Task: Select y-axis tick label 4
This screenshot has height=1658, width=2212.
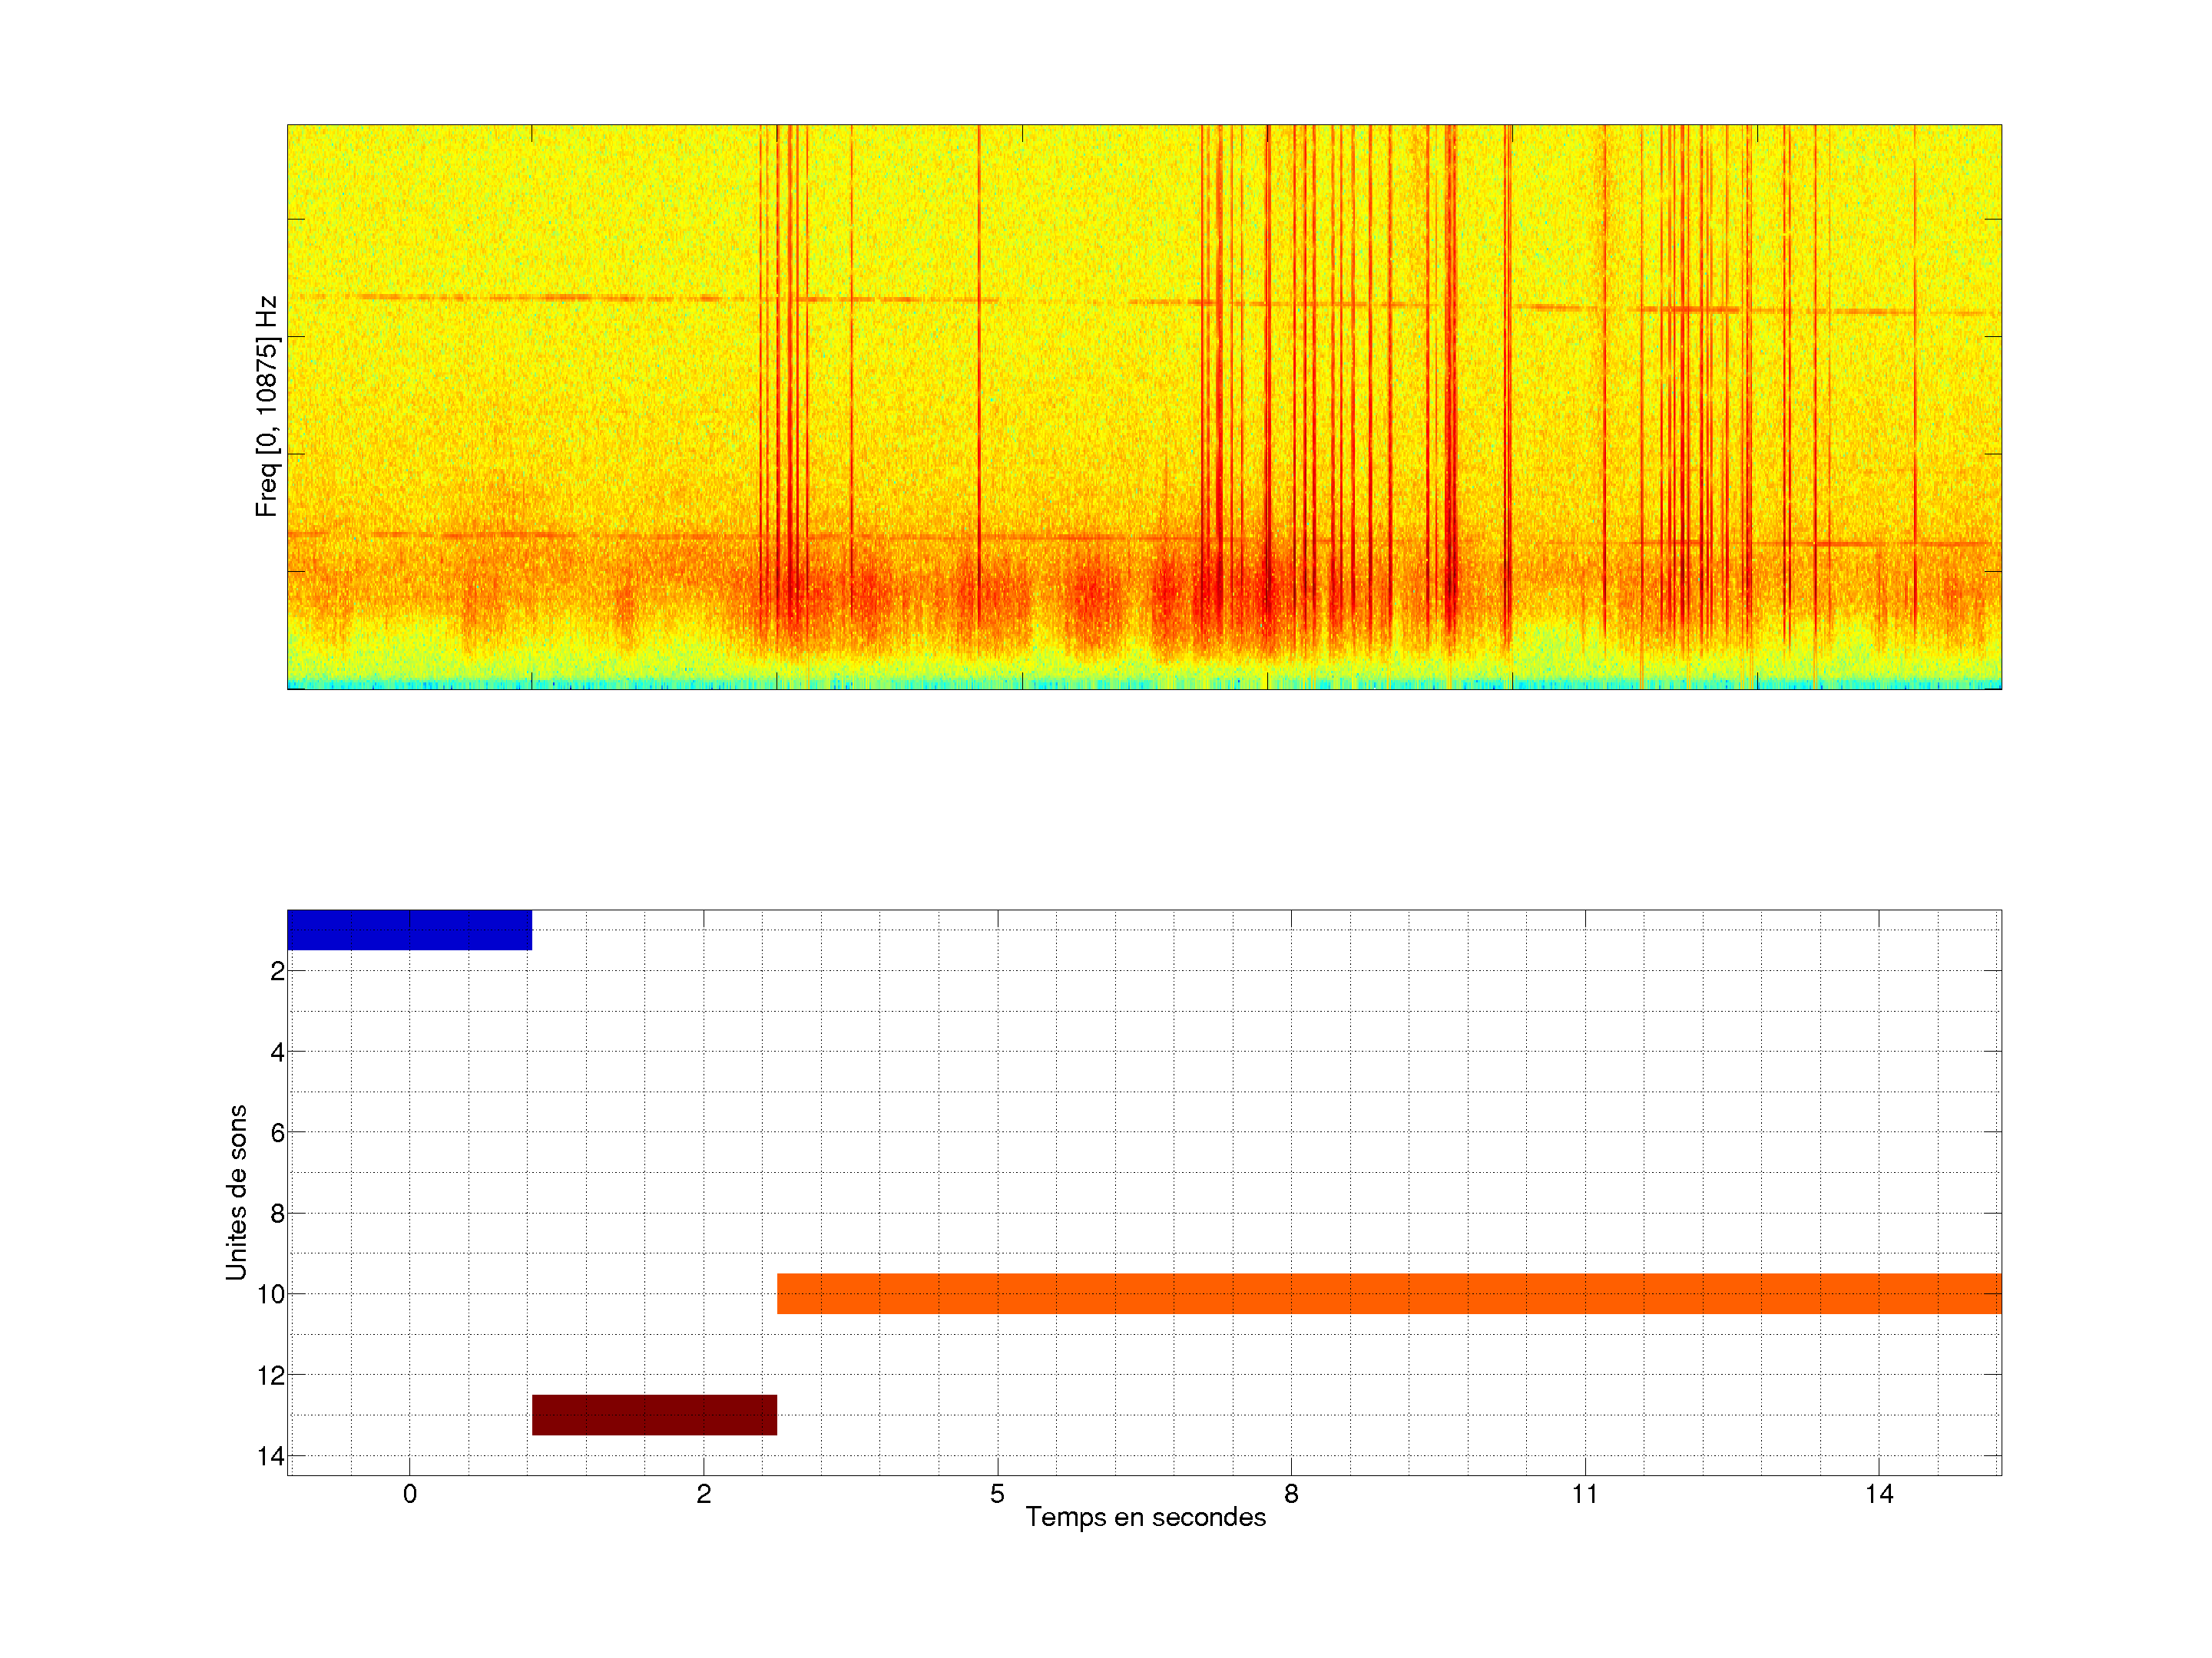Action: 277,1052
